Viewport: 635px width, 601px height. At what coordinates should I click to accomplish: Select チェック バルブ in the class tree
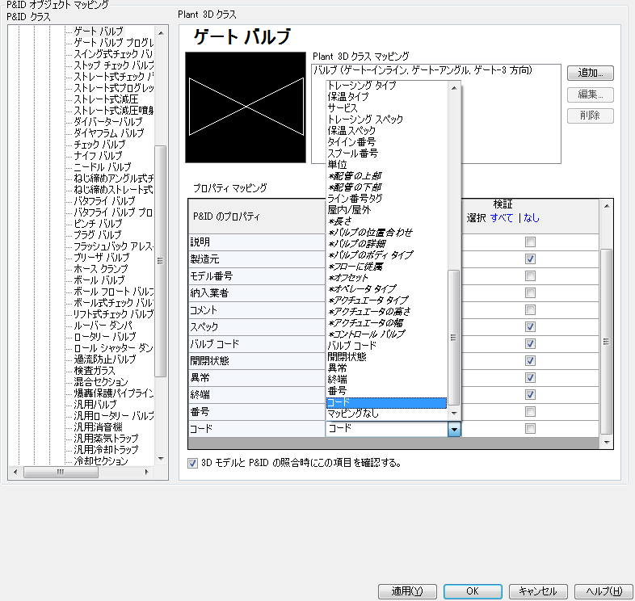coord(99,144)
